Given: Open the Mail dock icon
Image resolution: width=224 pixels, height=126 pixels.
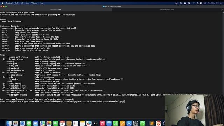Looking at the screenshot, I should coord(36,123).
